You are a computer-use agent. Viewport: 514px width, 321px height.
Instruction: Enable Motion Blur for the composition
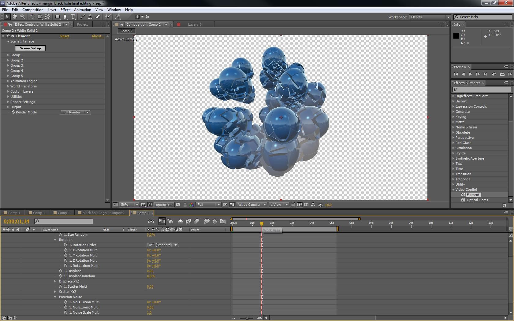tap(196, 221)
